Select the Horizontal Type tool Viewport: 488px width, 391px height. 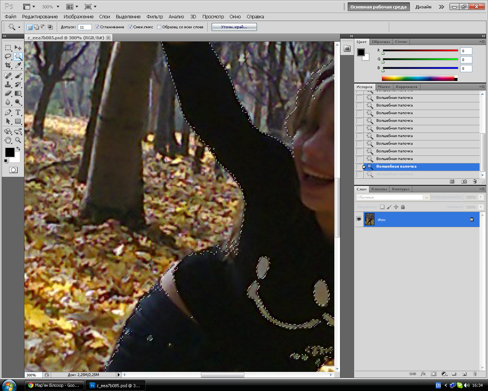click(18, 112)
